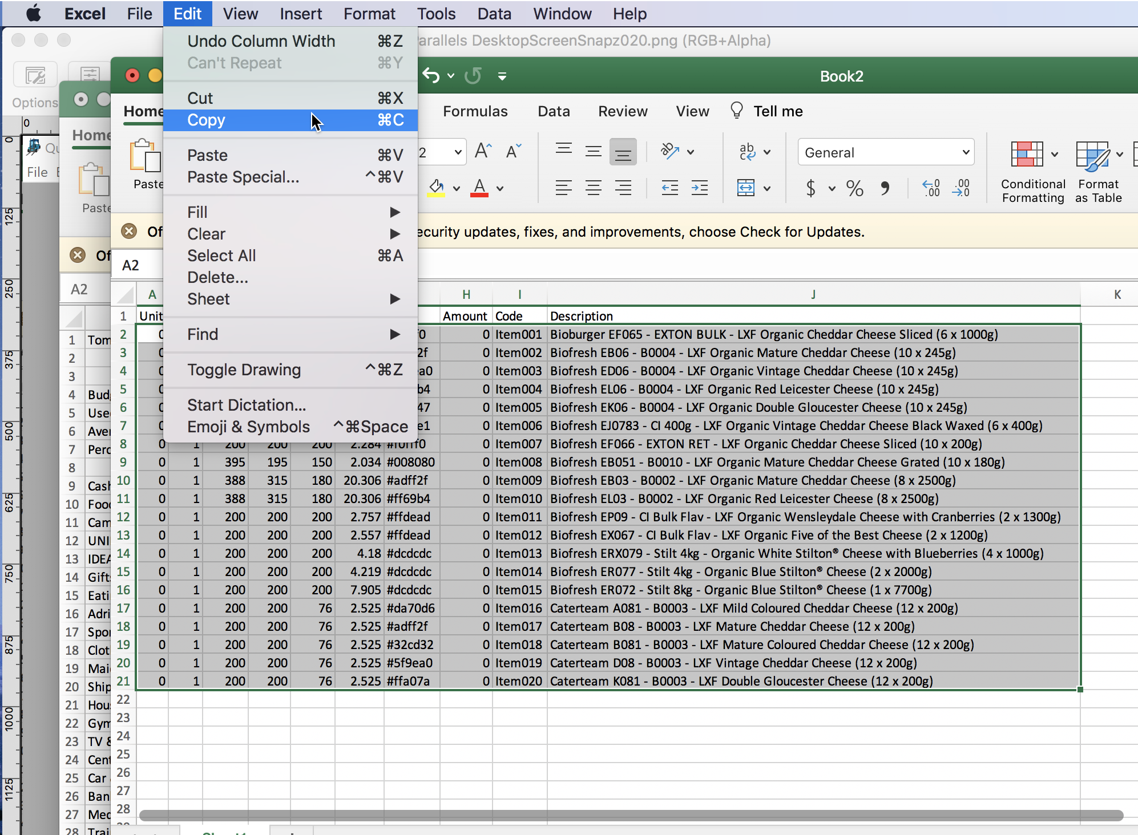Choose Copy from the Edit menu
Screen dimensions: 1138x835
(x=290, y=120)
